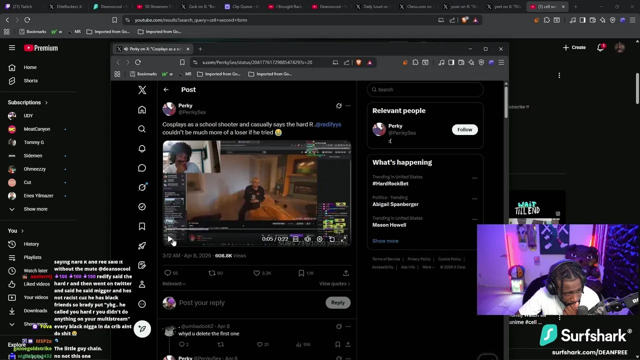Viewport: 640px width, 360px height.
Task: Click the share icon under Perky's post
Action: [x=346, y=273]
